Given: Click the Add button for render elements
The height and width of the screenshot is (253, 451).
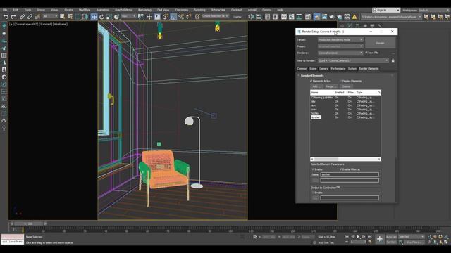Looking at the screenshot, I should click(x=316, y=86).
